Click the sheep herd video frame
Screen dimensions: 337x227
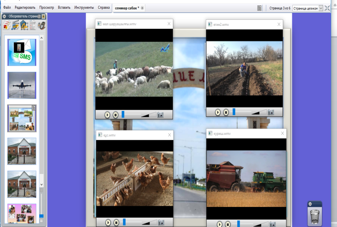(x=134, y=69)
